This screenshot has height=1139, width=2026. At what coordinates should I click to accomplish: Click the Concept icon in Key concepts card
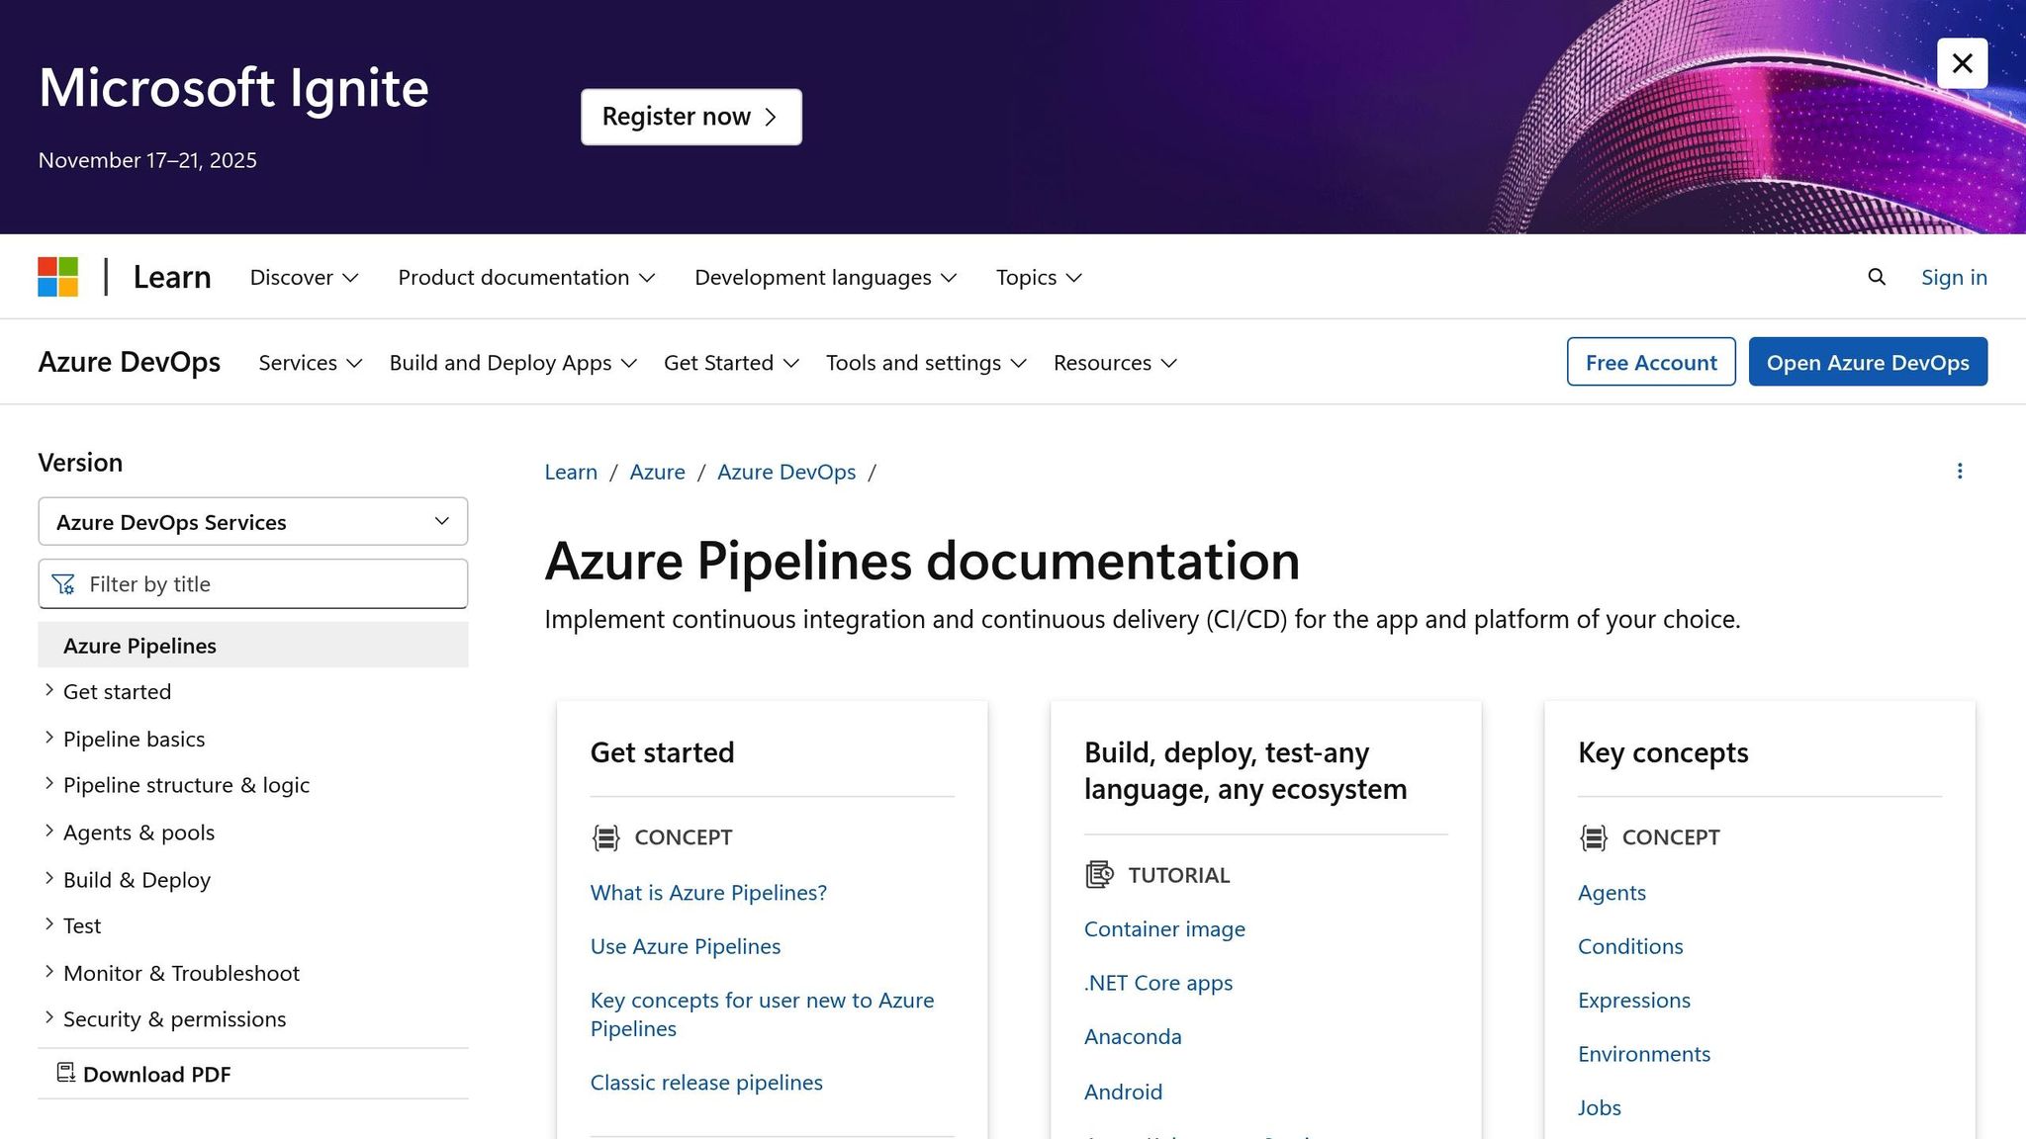1594,837
